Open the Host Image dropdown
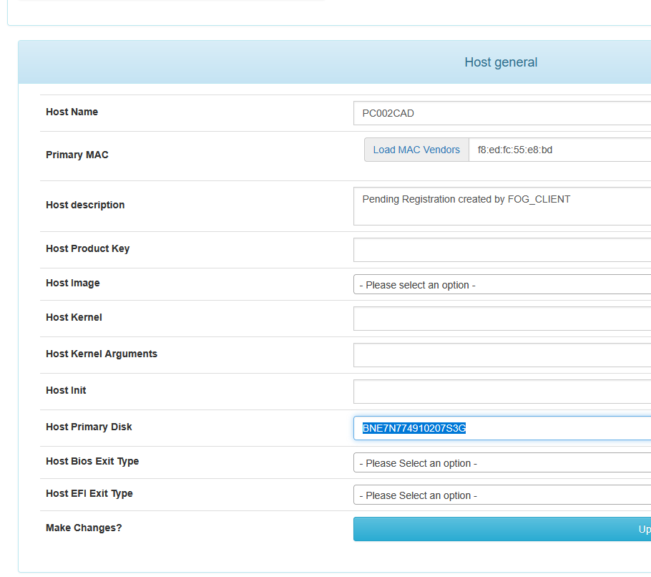The width and height of the screenshot is (651, 577). tap(502, 284)
